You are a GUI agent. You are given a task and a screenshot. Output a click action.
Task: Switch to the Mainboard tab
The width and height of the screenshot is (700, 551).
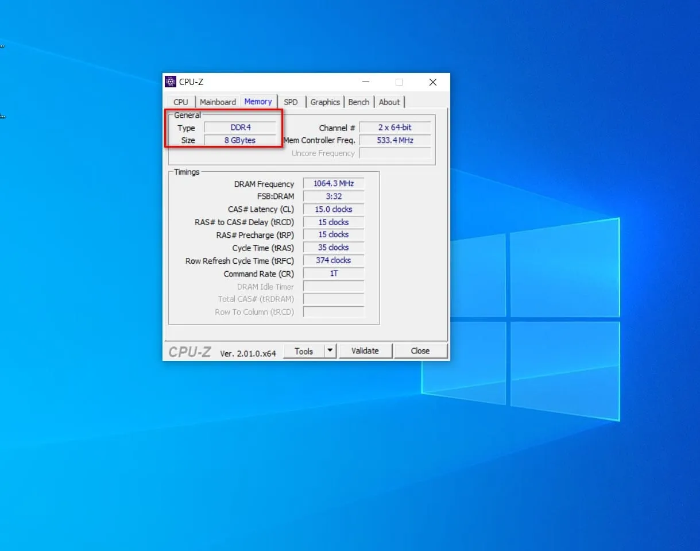pos(218,102)
